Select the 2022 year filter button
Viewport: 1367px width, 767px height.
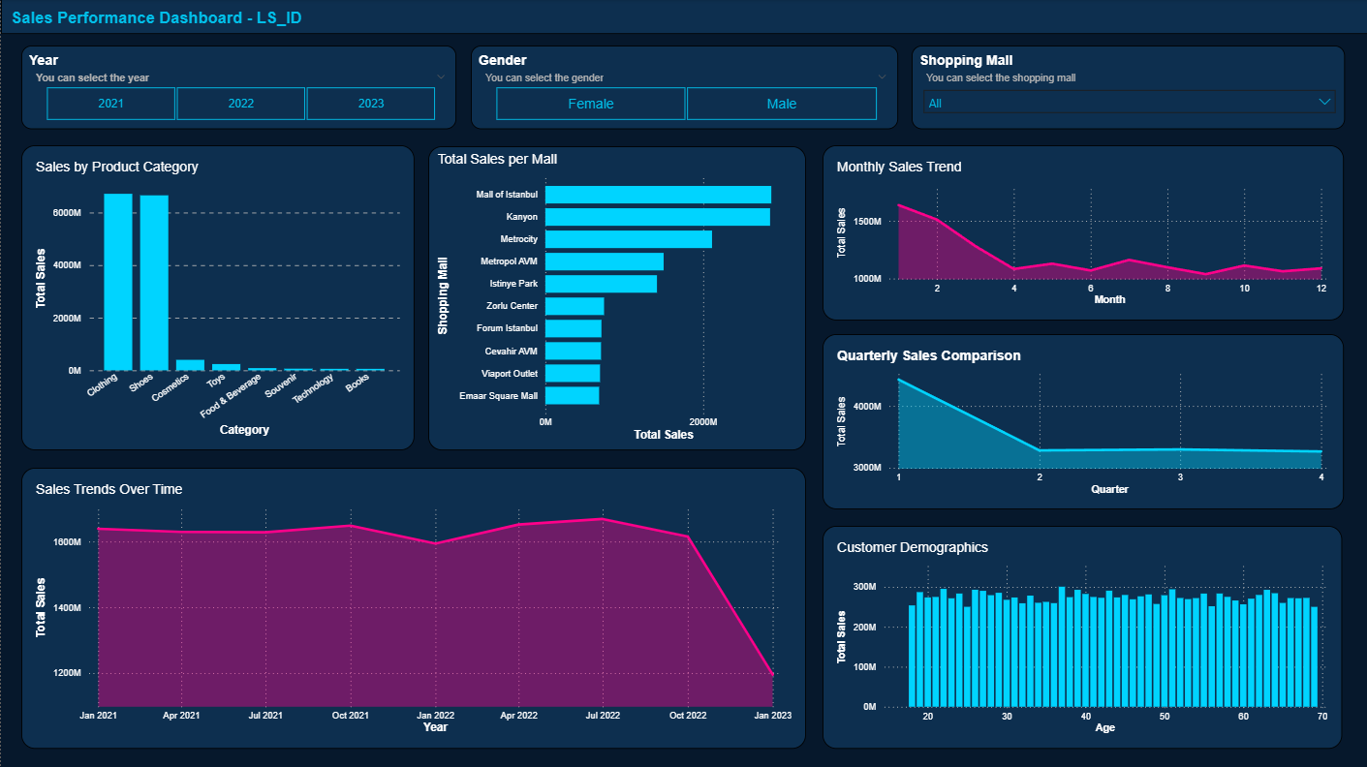240,104
